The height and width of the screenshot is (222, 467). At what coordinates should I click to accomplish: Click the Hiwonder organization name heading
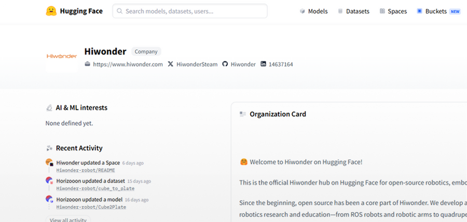pos(105,51)
